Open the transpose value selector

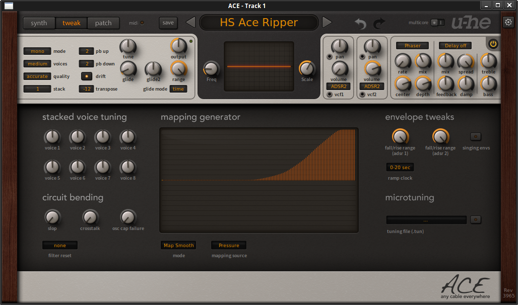click(x=87, y=89)
